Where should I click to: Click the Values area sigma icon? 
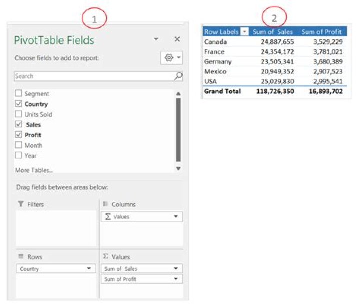click(x=105, y=256)
